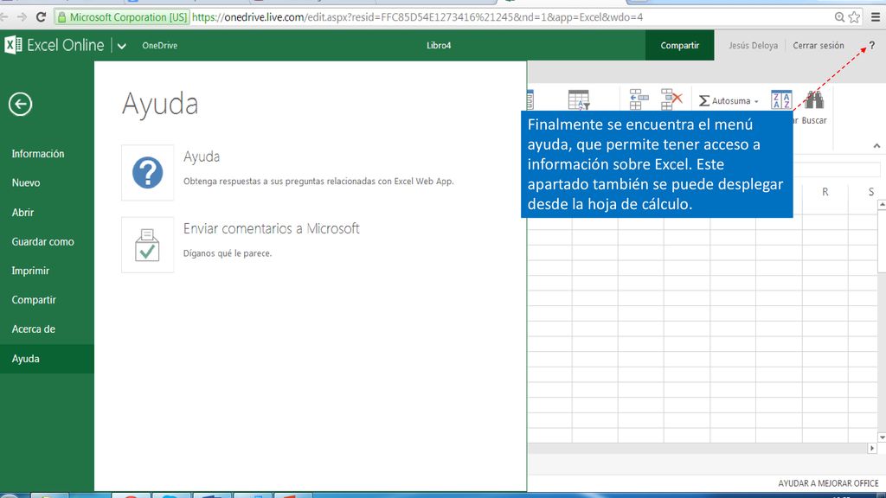Click the blue question mark Ayuda tile
This screenshot has width=886, height=498.
pyautogui.click(x=147, y=173)
